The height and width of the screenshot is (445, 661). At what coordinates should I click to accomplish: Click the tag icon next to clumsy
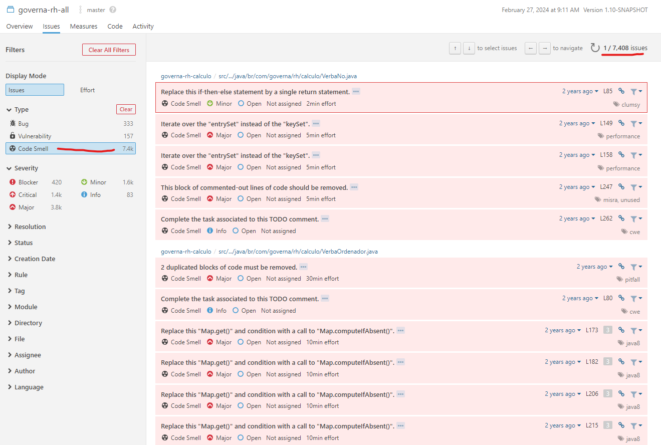[x=616, y=105]
